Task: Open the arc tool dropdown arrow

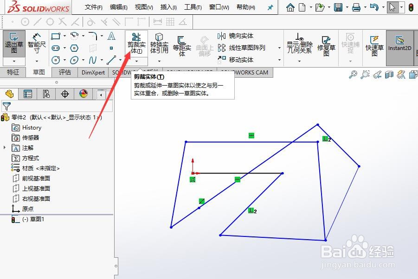Action: 83,36
